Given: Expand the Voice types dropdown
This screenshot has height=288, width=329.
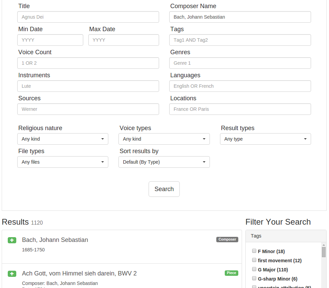Looking at the screenshot, I should [164, 139].
